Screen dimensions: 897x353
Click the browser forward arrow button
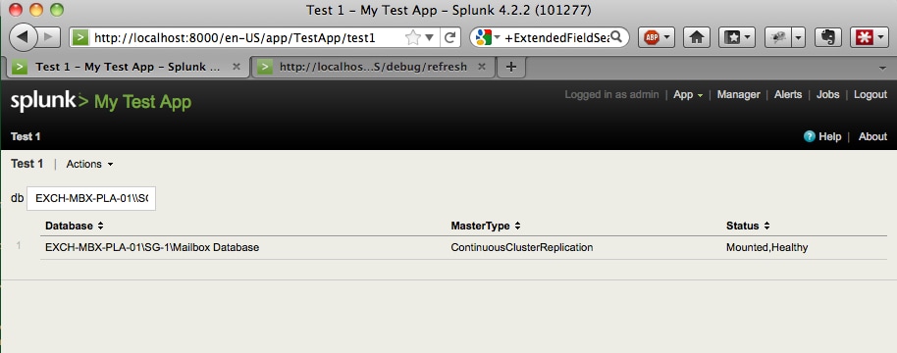tap(49, 37)
